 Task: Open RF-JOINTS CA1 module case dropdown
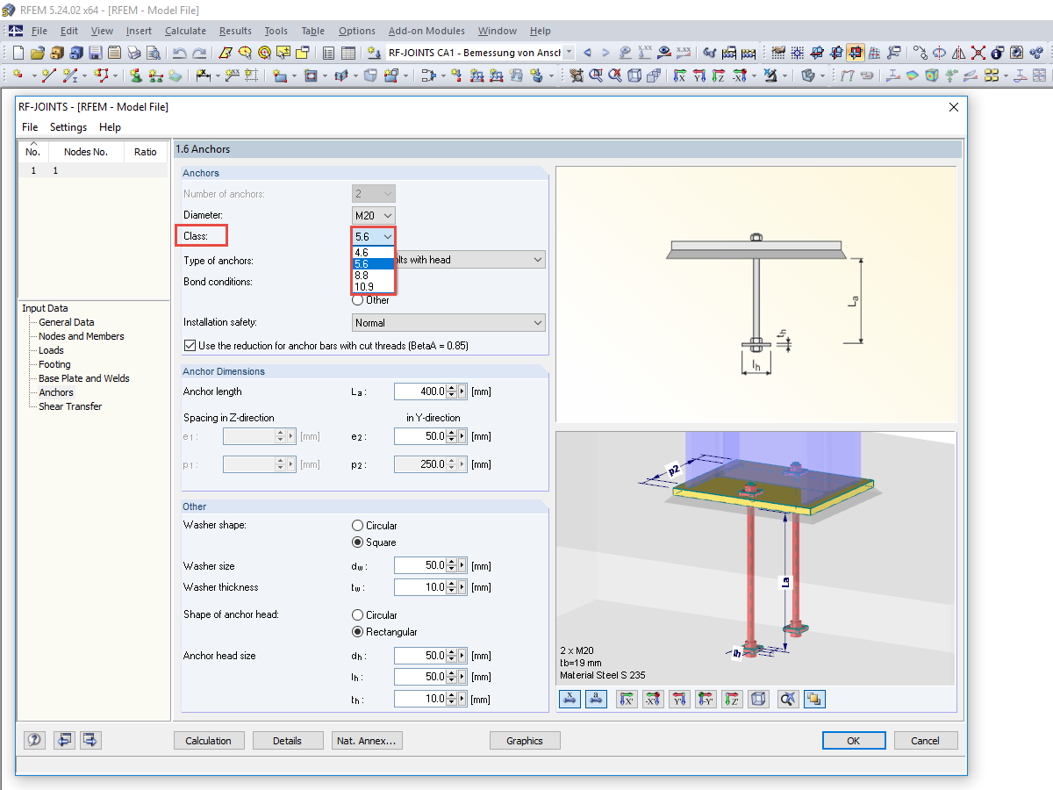pyautogui.click(x=569, y=53)
